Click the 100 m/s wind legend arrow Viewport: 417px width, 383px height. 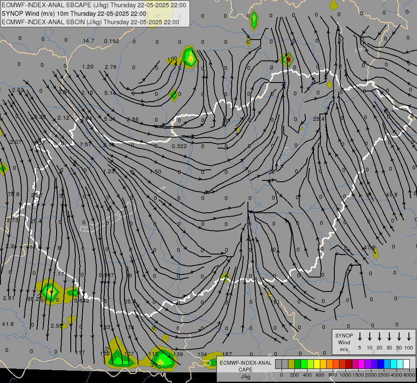[x=409, y=337]
